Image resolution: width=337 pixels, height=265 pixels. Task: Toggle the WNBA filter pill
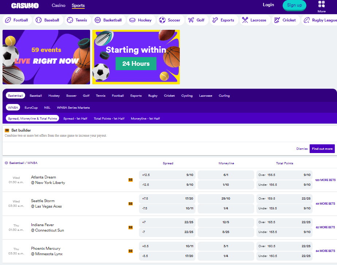point(13,107)
